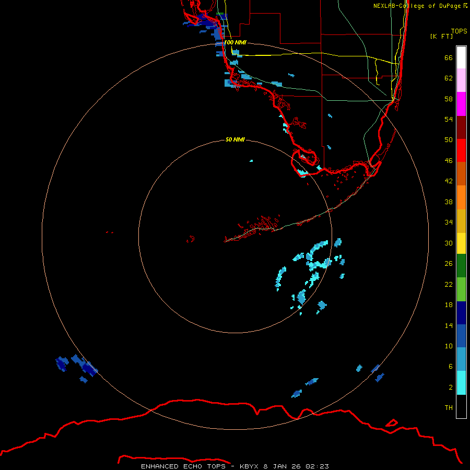Click the dark red legend swatch
470x470 pixels.
pyautogui.click(x=461, y=127)
